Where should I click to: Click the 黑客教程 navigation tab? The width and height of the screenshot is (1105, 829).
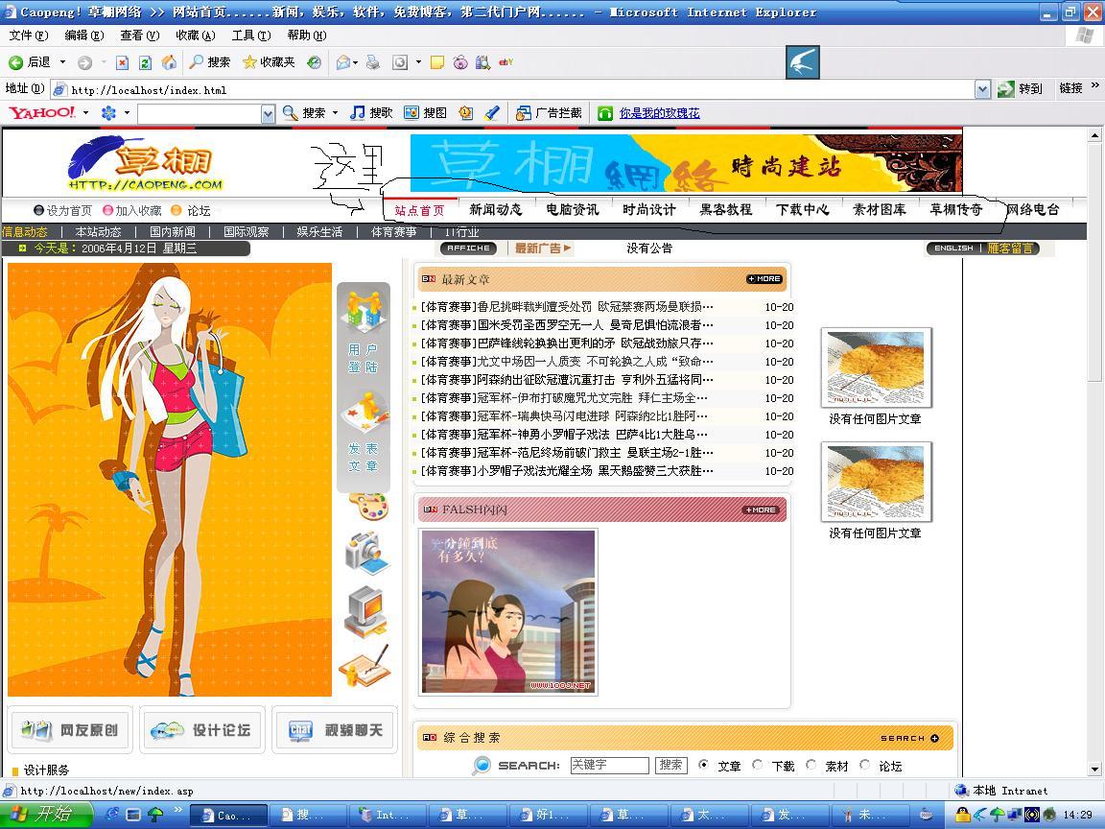726,209
